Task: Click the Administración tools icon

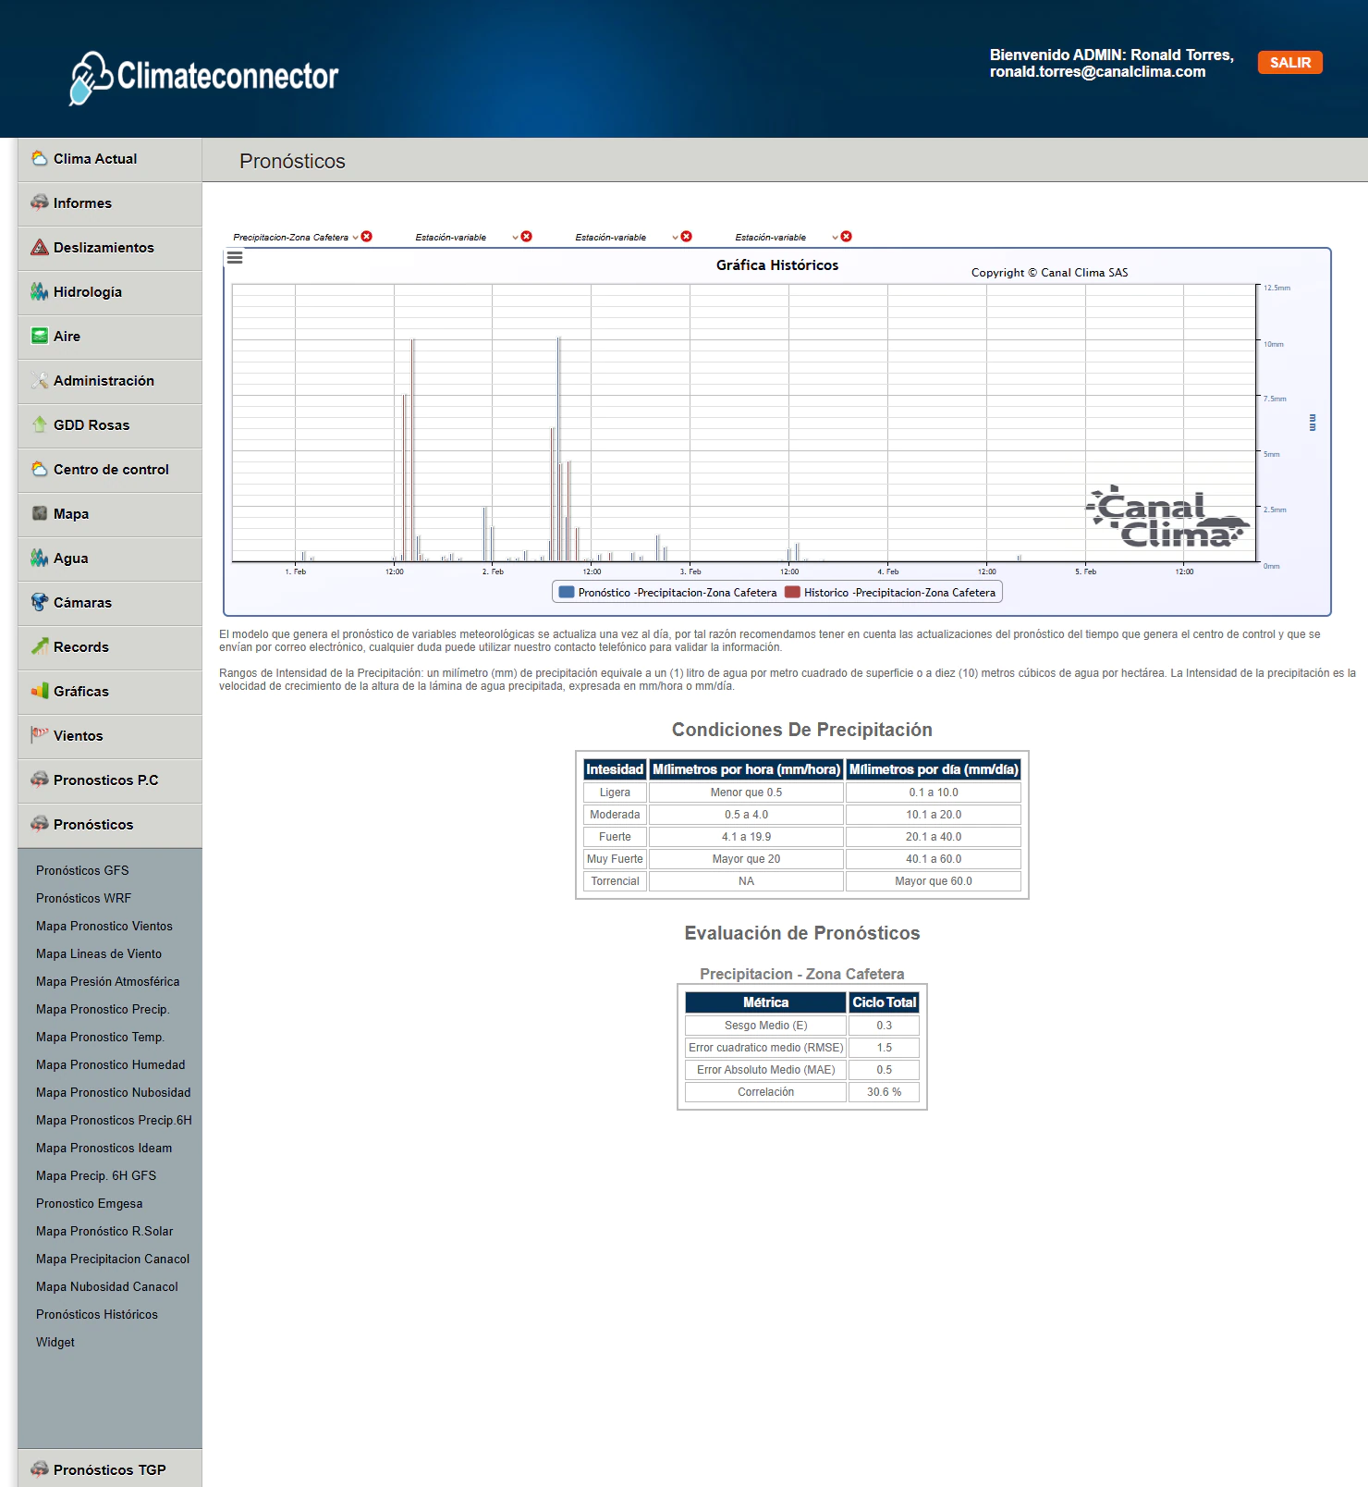Action: point(40,381)
